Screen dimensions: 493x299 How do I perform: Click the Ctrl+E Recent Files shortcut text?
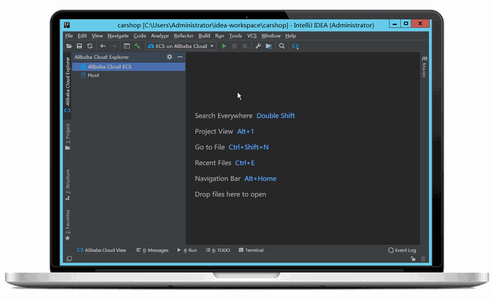click(245, 163)
